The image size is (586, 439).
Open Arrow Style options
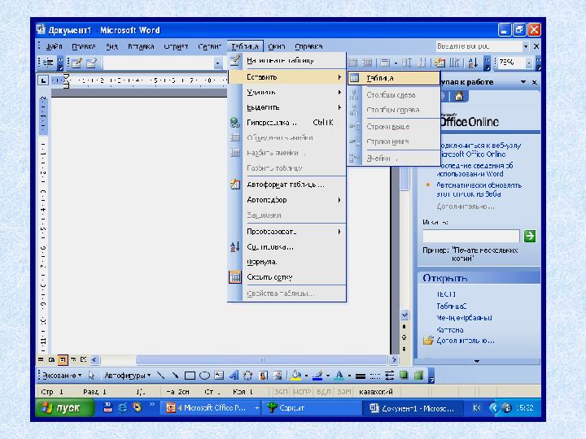point(389,376)
